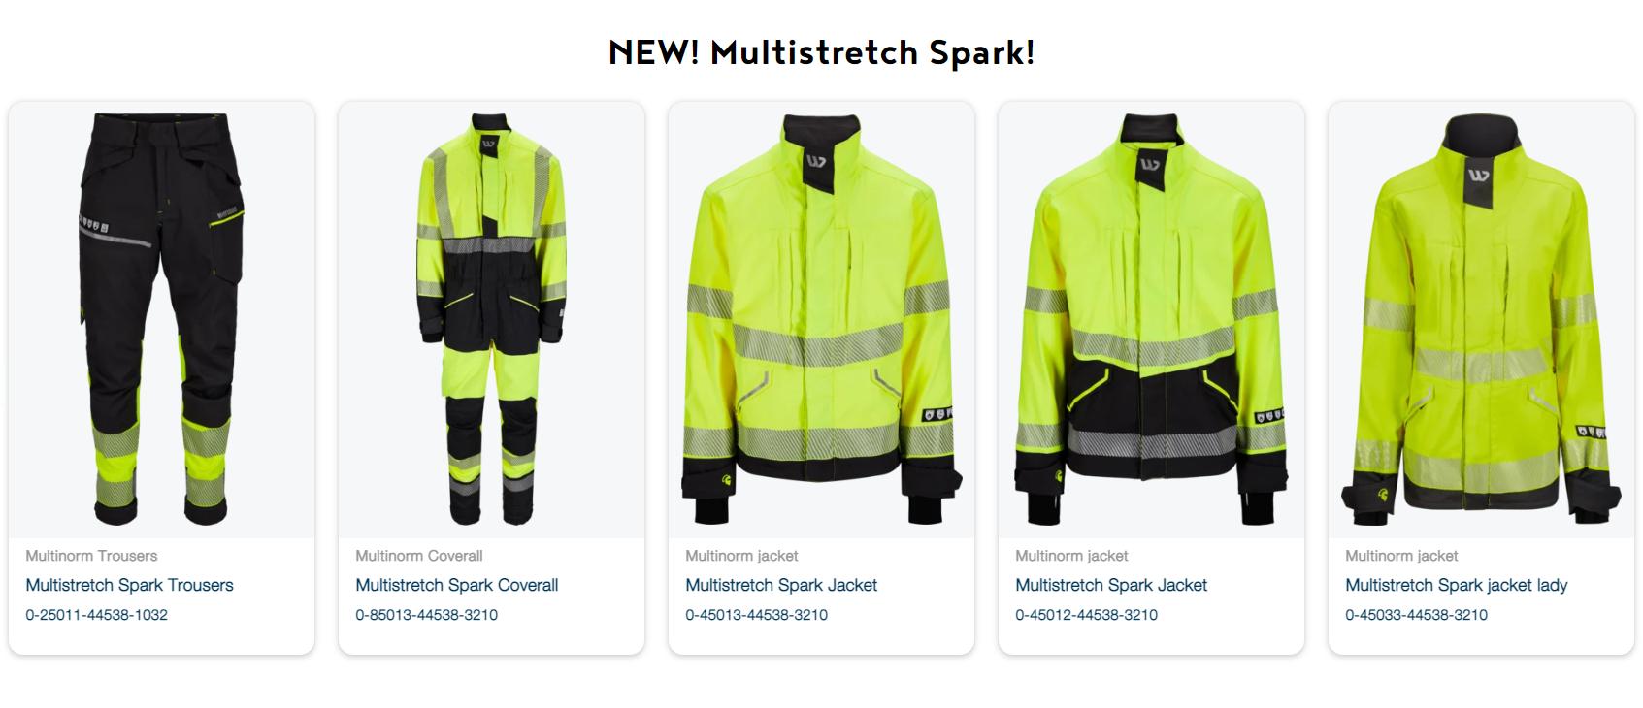
Task: Select article number 0-45013-44538-3210
Action: pyautogui.click(x=756, y=615)
